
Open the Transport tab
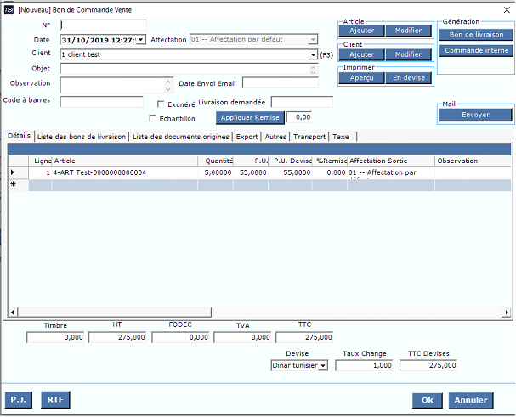pos(309,136)
